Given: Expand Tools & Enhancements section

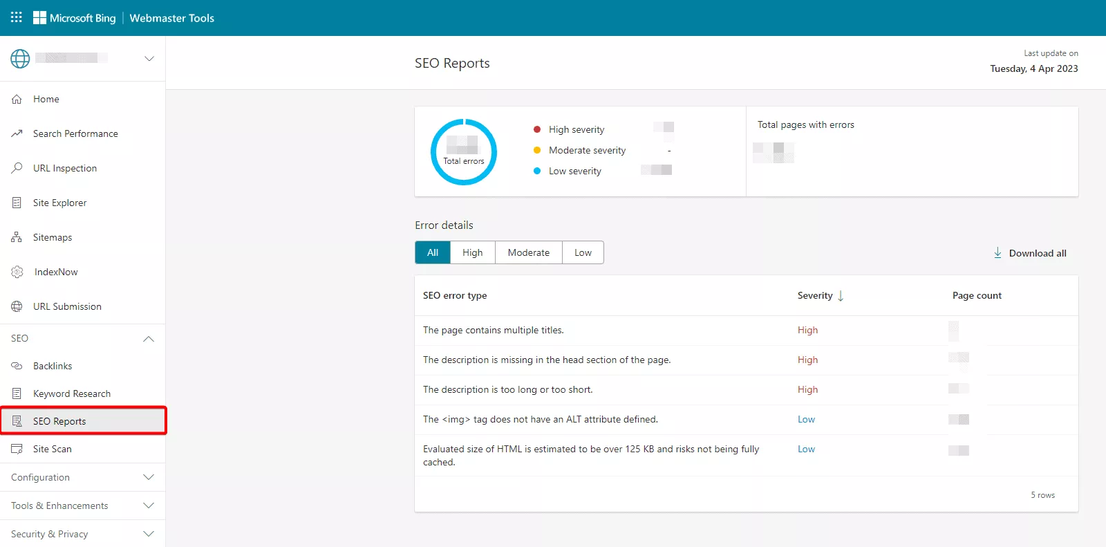Looking at the screenshot, I should pyautogui.click(x=148, y=506).
